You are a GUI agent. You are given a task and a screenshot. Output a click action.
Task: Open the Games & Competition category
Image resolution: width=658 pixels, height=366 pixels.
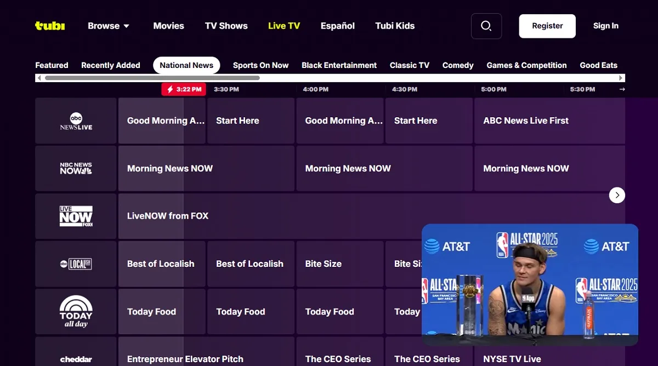[x=526, y=65]
